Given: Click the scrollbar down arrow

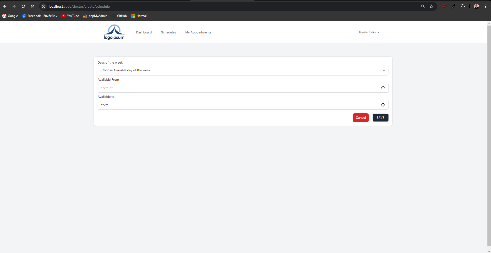Looking at the screenshot, I should pos(489,251).
